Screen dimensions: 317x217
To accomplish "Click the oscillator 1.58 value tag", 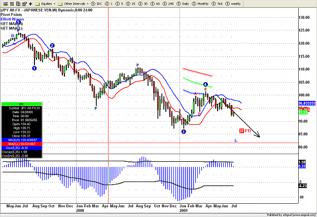I will click(302, 162).
